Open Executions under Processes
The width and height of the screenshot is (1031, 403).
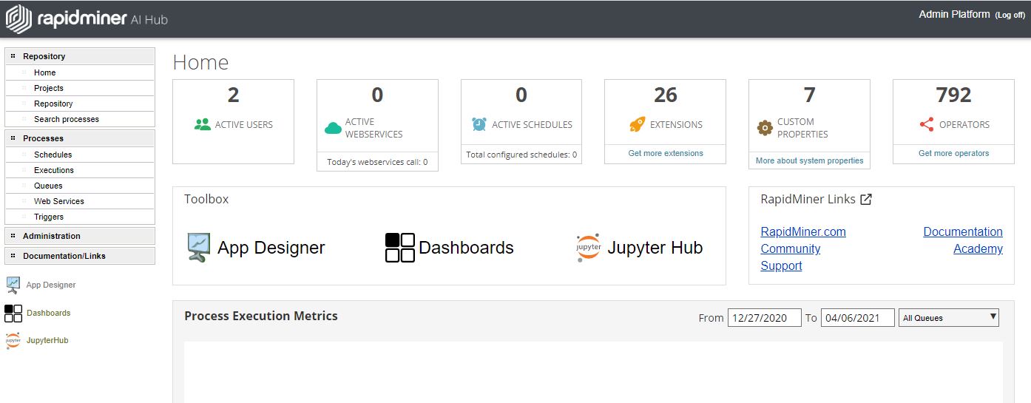click(x=54, y=170)
